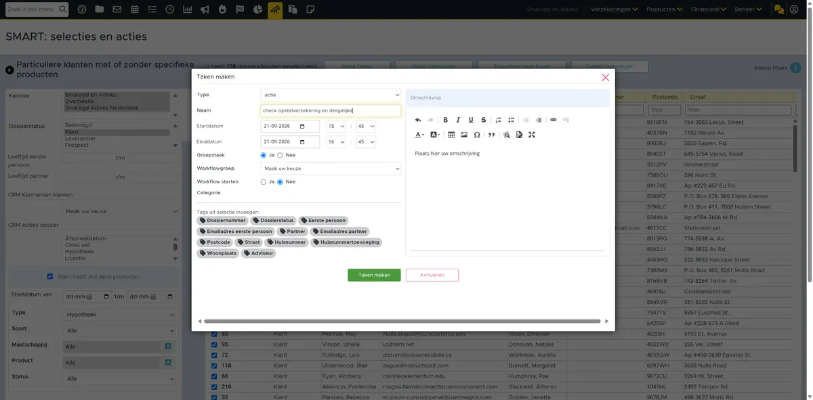Uncheck the row for Monroe, May
This screenshot has width=813, height=400.
coord(214,334)
